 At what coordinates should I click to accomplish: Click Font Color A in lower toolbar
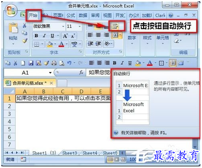(149, 63)
